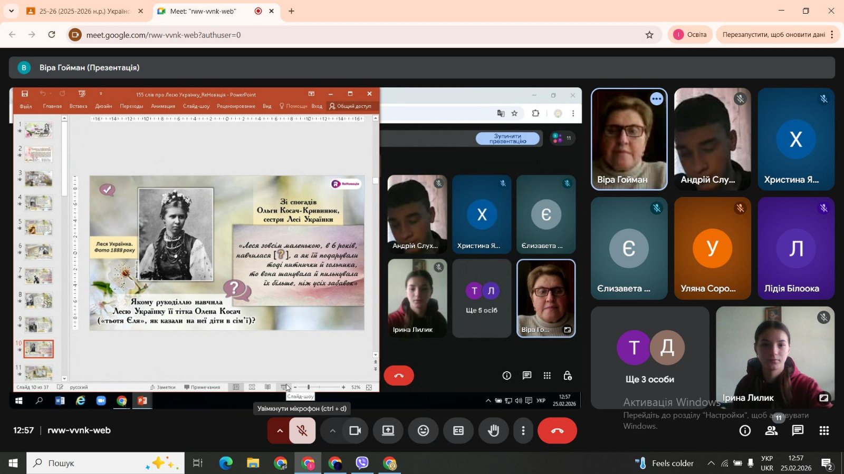
Task: Click the zoom in plus in PowerPoint
Action: coord(343,387)
